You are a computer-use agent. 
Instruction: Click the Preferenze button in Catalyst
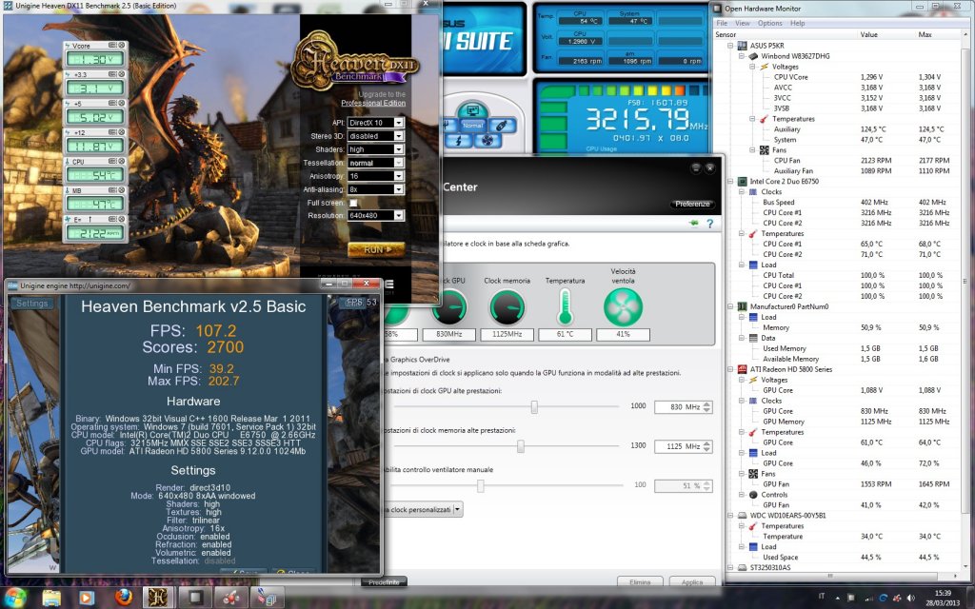(x=692, y=204)
